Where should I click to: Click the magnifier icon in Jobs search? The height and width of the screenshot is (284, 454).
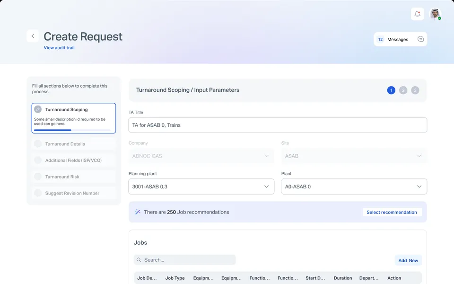pos(139,260)
